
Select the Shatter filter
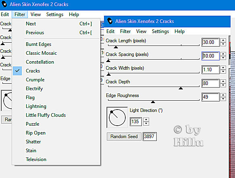(56, 142)
